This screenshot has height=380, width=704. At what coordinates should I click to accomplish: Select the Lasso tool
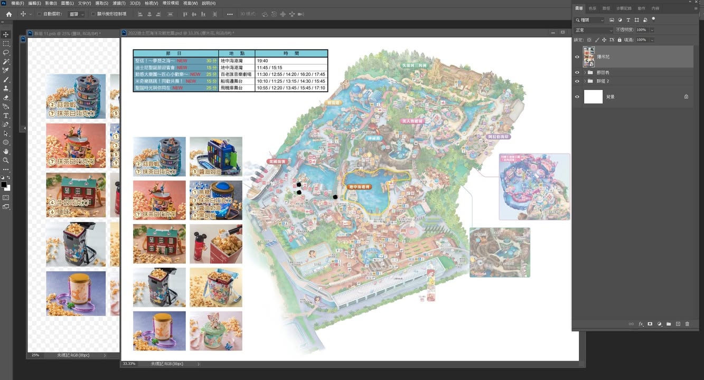6,53
